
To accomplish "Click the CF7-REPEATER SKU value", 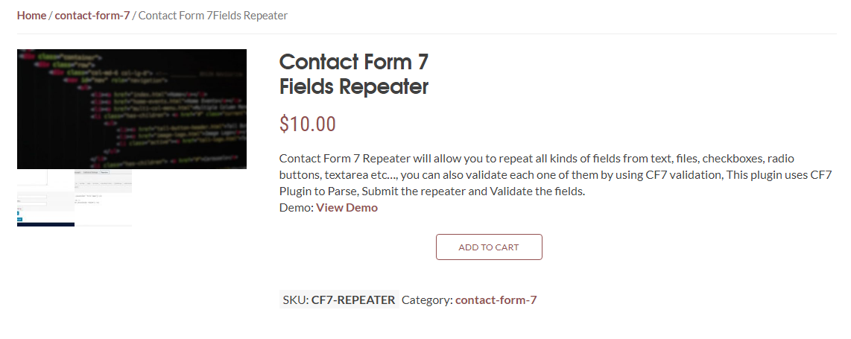I will point(353,300).
